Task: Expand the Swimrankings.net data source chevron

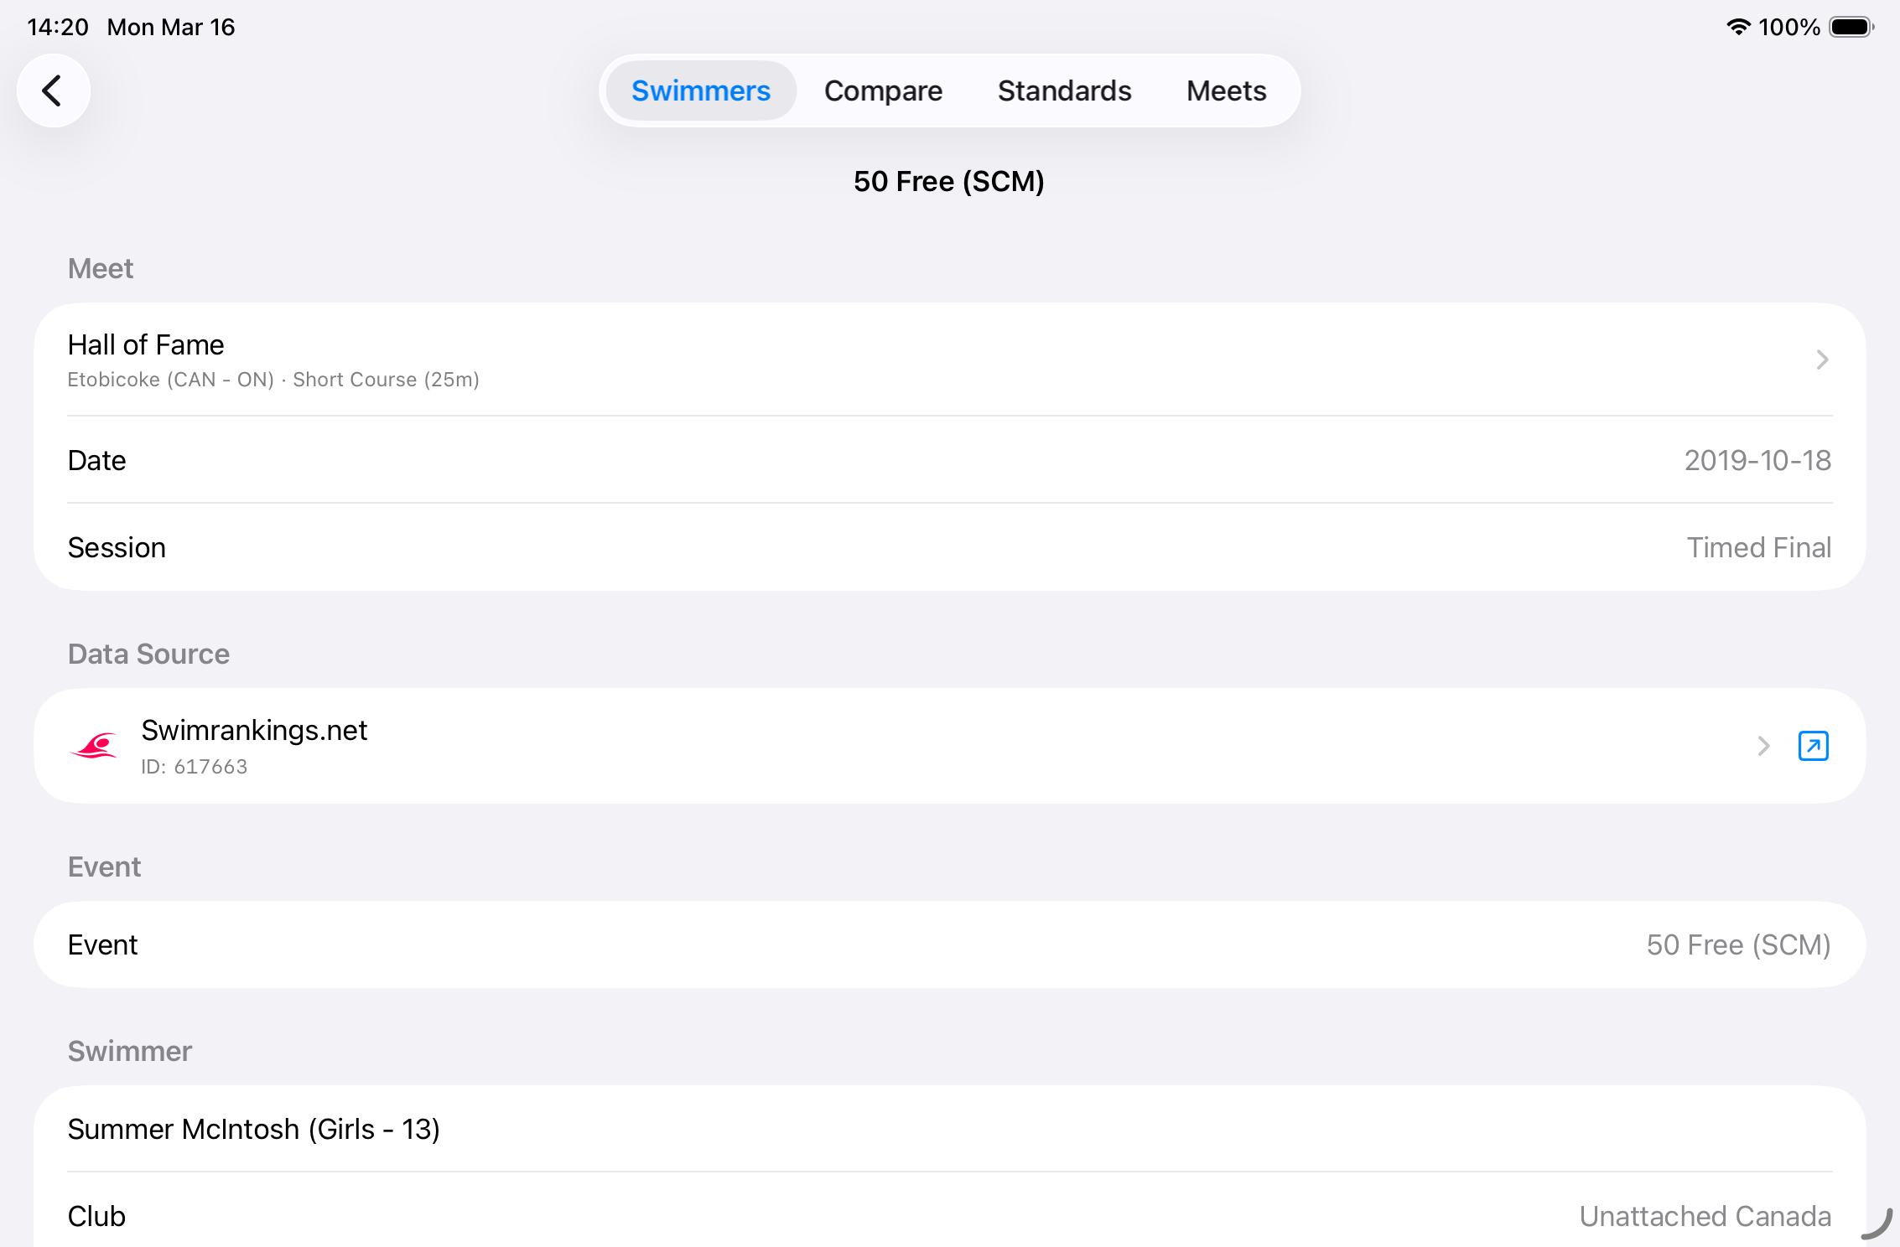Action: point(1763,746)
